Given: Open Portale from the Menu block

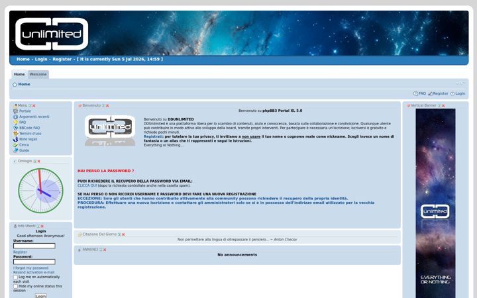Looking at the screenshot, I should click(x=25, y=111).
